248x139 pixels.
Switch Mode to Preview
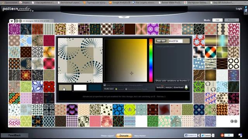[232, 20]
